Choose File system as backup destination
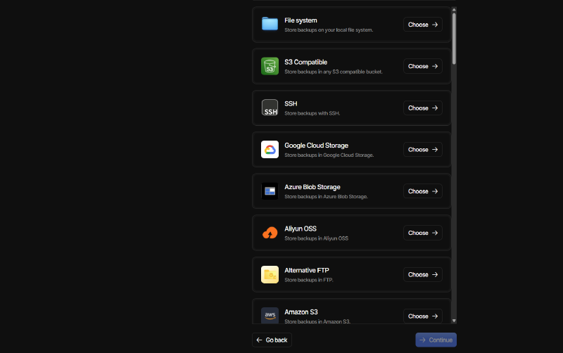This screenshot has height=353, width=563. click(423, 25)
